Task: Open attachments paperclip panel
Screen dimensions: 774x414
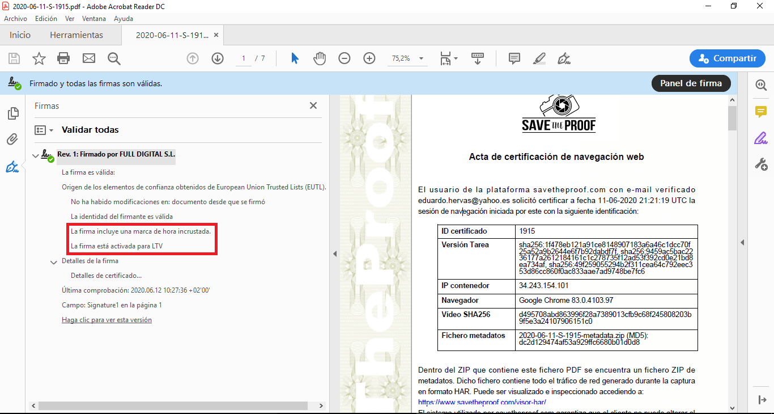Action: click(x=12, y=139)
